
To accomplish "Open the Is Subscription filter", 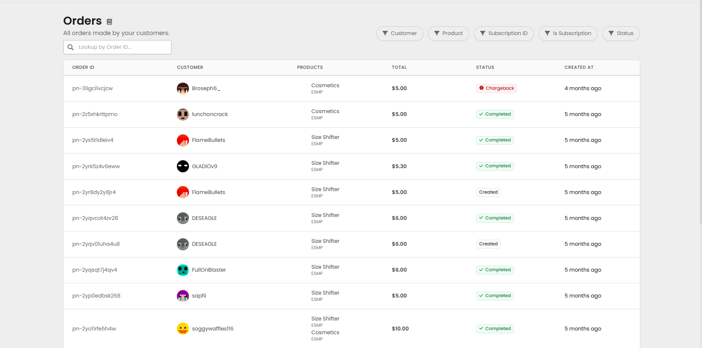I will [568, 33].
